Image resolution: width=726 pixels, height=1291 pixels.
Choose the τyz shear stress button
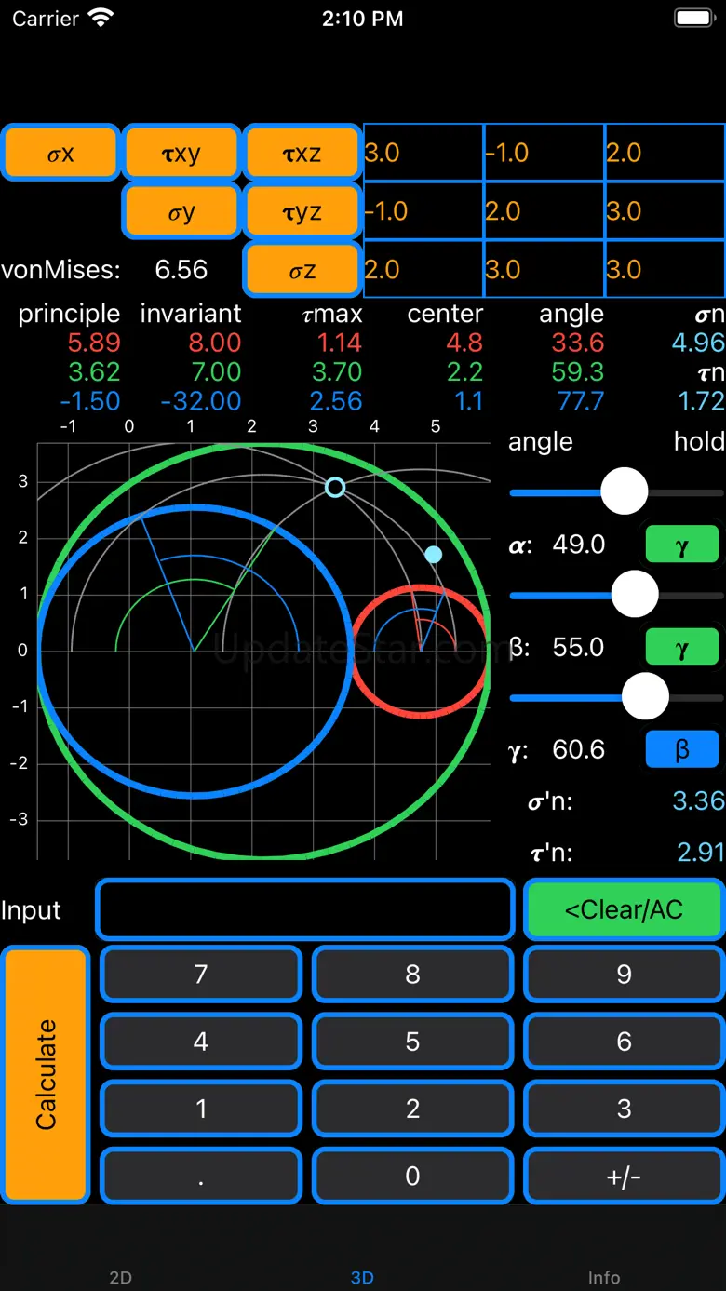pyautogui.click(x=302, y=212)
